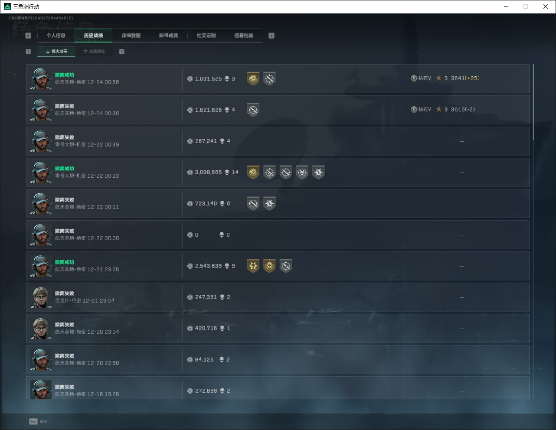Go to the 账号成就 tab
Screen dimensions: 556x430
(169, 36)
